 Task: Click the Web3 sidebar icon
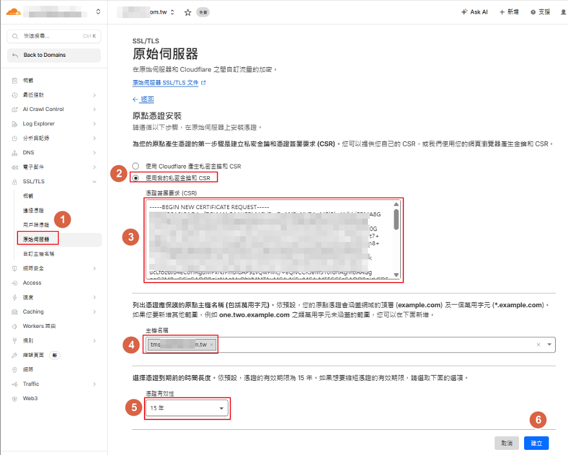14,399
